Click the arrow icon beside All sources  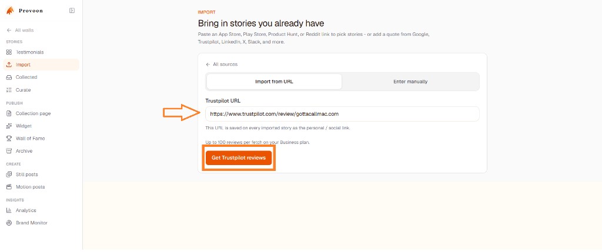pos(208,65)
